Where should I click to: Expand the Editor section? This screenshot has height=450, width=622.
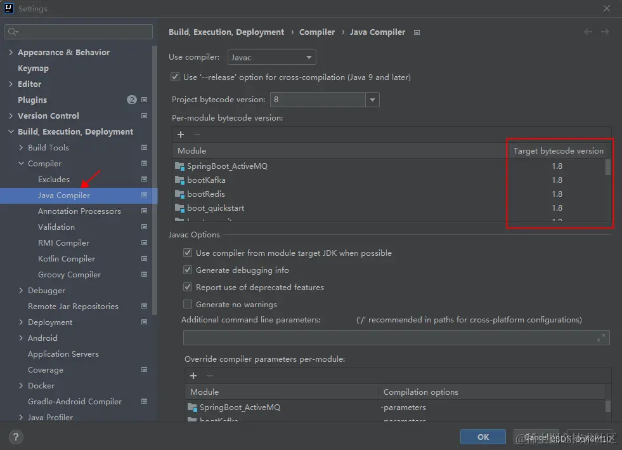pos(11,84)
